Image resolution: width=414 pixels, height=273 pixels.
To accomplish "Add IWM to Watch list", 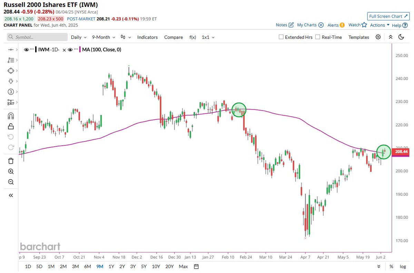I will click(x=357, y=25).
